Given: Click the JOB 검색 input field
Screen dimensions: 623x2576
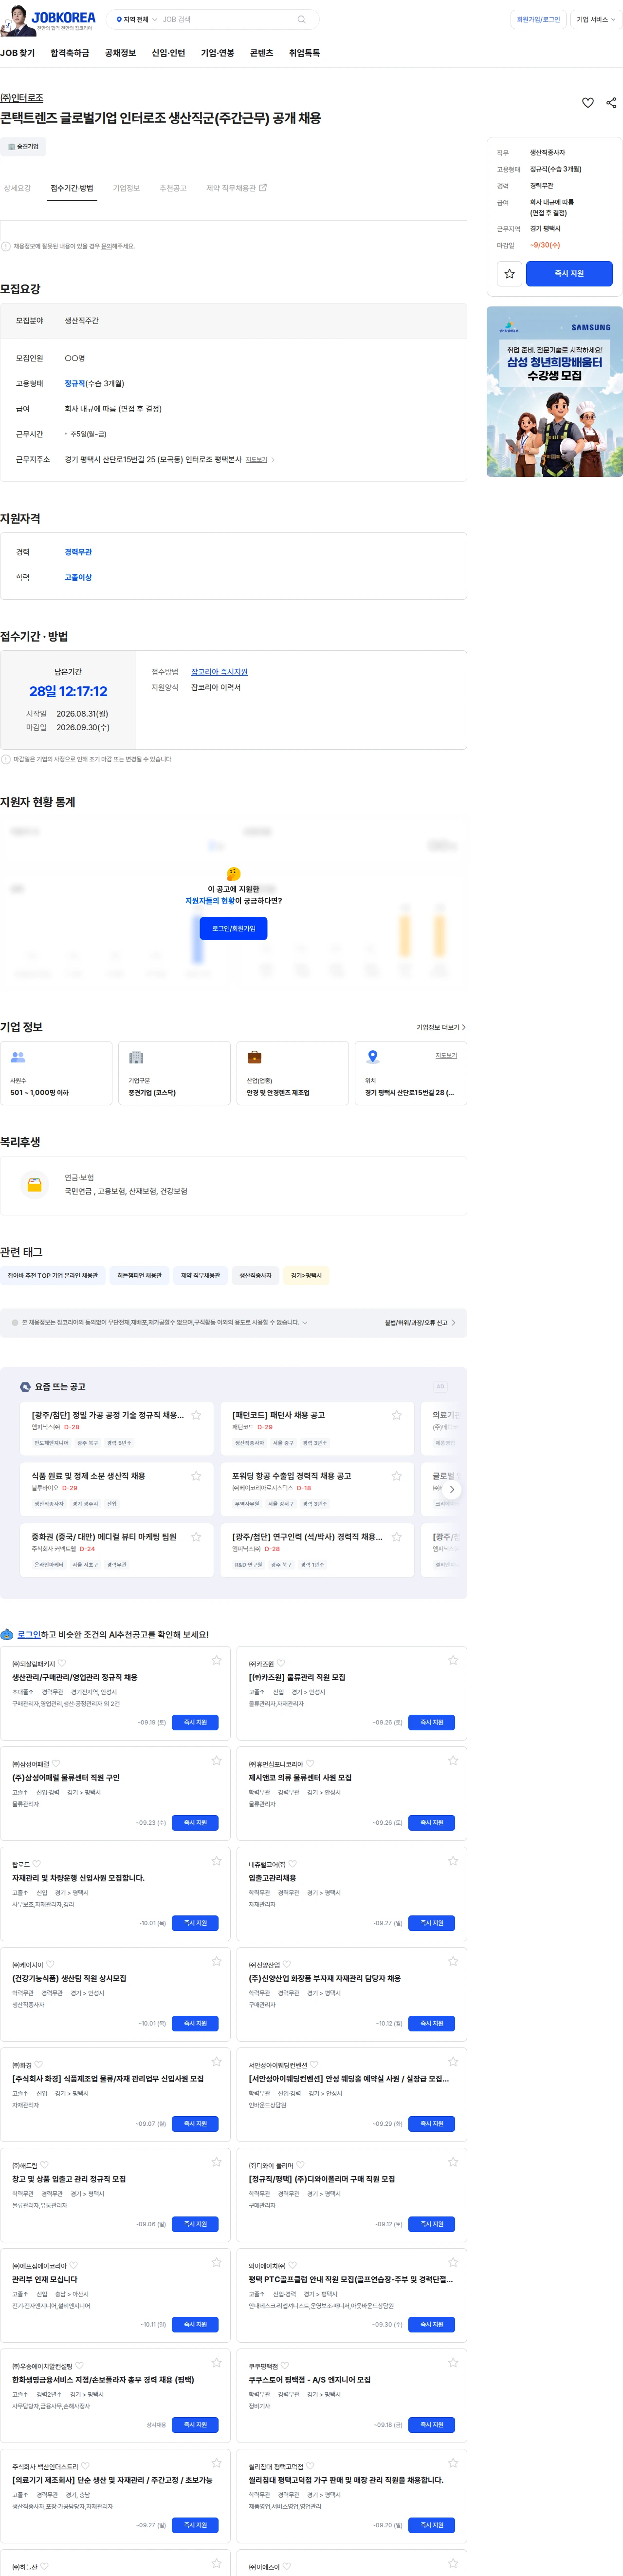Looking at the screenshot, I should click(x=228, y=19).
